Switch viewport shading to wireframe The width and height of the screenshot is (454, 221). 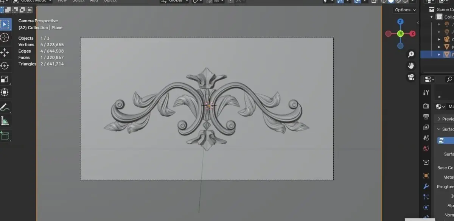pos(384,1)
